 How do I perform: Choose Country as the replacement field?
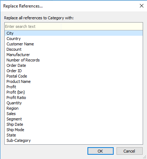coord(73,39)
